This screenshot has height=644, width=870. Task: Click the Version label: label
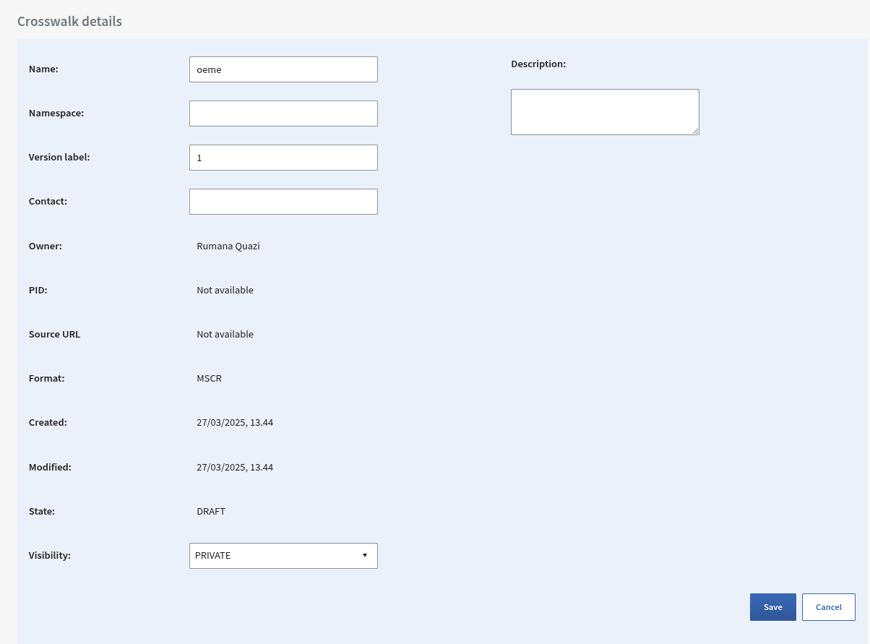click(59, 157)
